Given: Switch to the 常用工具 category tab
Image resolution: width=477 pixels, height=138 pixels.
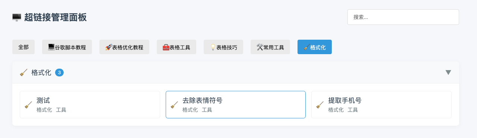Looking at the screenshot, I should click(x=270, y=47).
